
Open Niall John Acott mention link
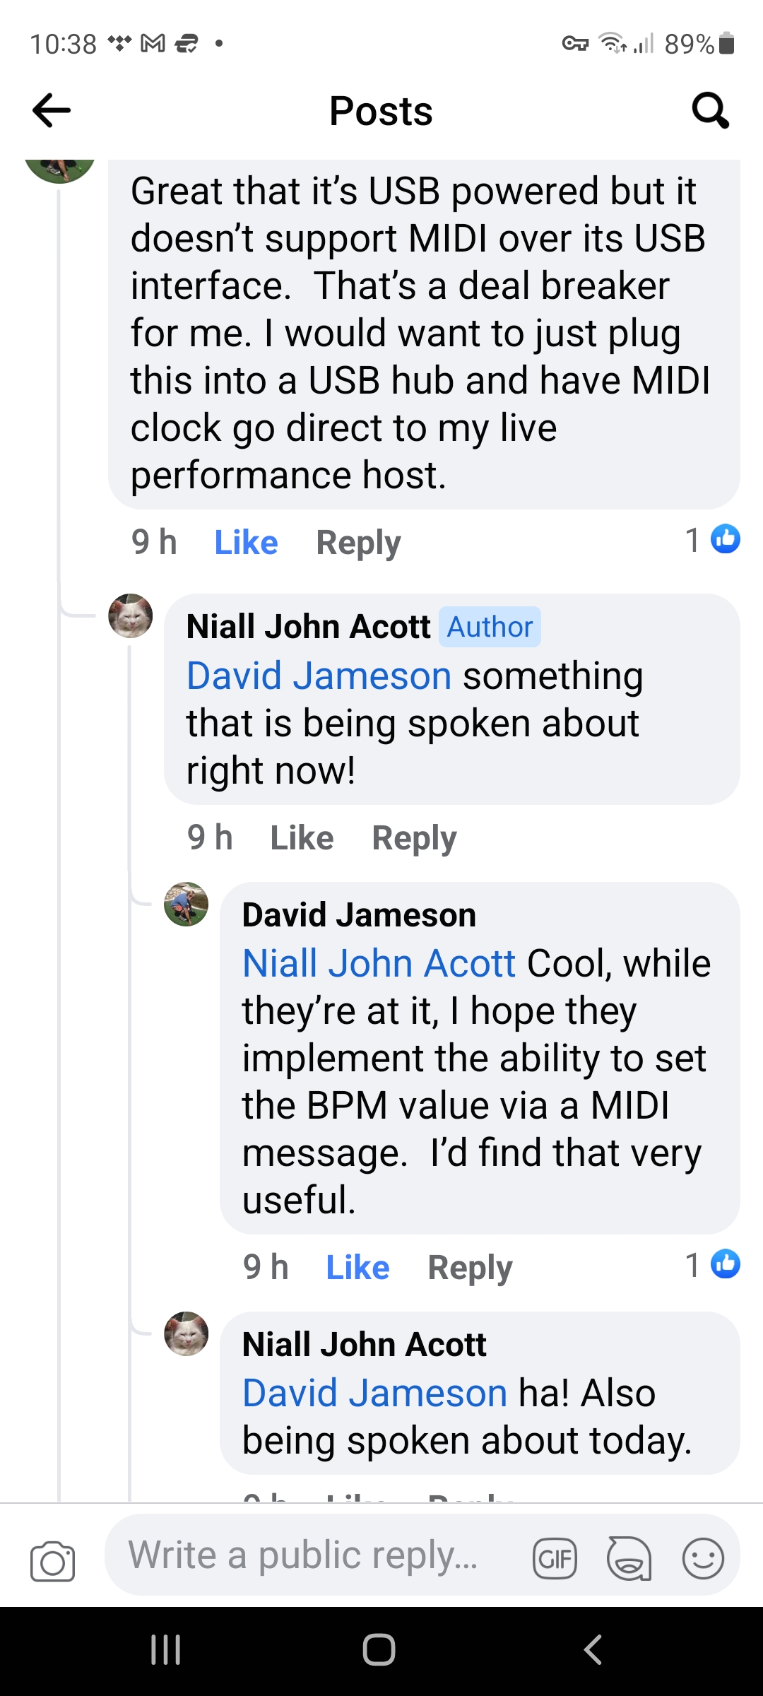click(379, 963)
